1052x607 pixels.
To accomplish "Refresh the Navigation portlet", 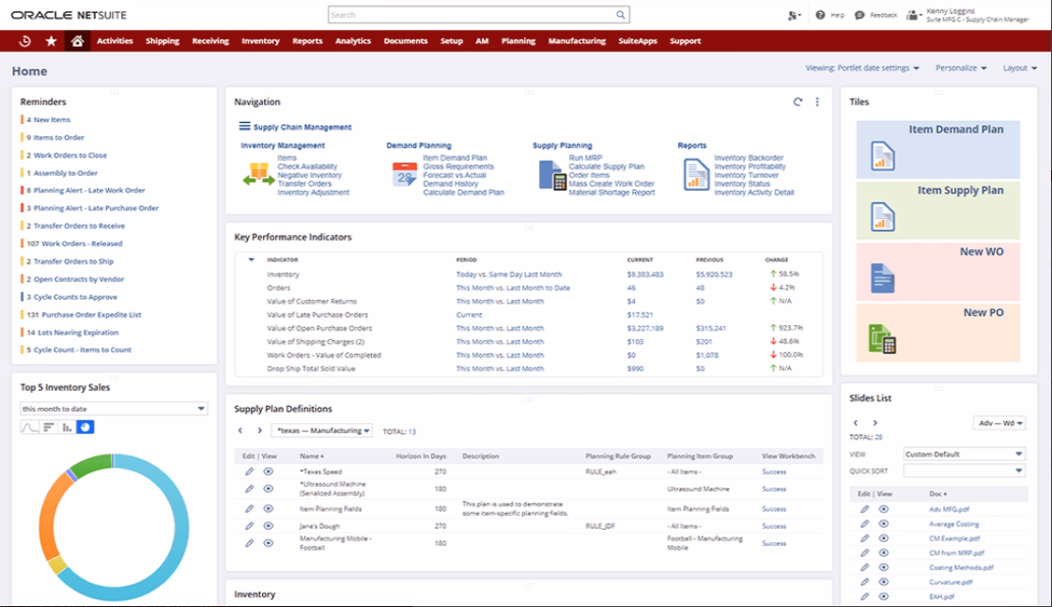I will (x=797, y=102).
